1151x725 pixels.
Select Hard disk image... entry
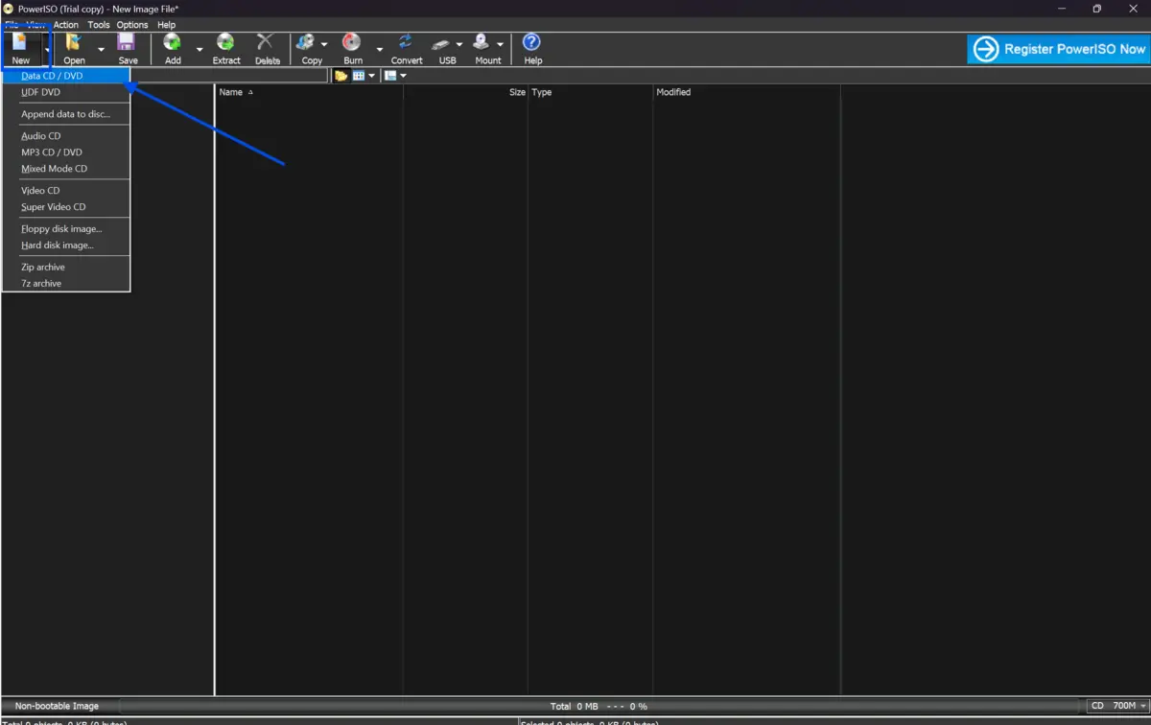coord(66,246)
